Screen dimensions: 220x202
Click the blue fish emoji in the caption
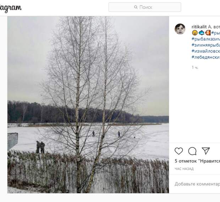tap(201, 33)
